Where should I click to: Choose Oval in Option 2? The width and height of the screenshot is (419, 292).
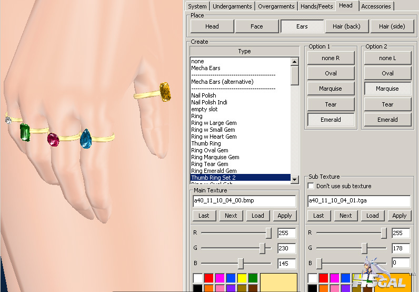coord(387,73)
